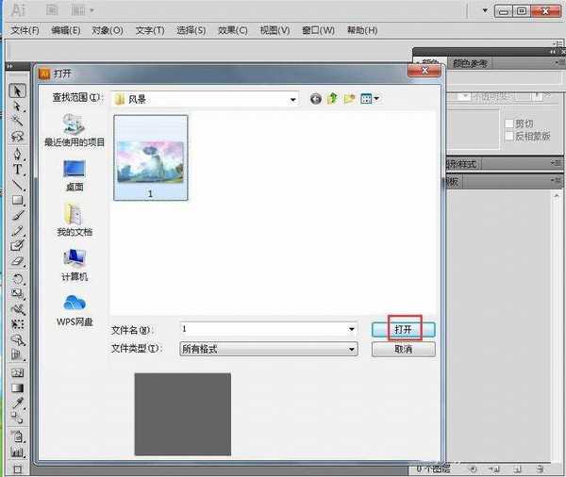Expand the 文件名 dropdown arrow

[351, 329]
